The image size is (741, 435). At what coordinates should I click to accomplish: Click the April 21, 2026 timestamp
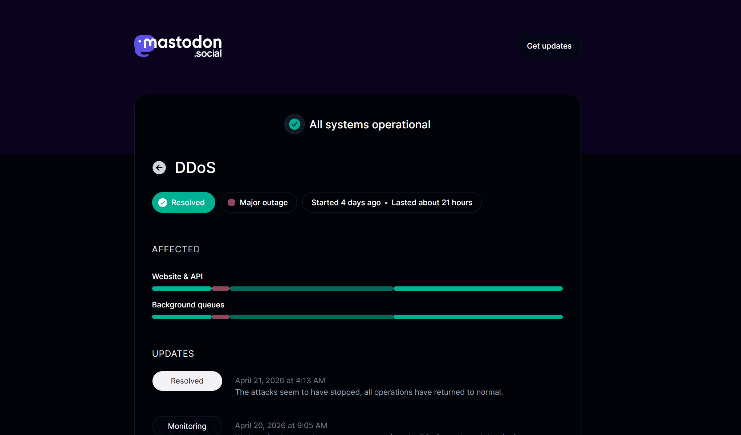pos(280,380)
